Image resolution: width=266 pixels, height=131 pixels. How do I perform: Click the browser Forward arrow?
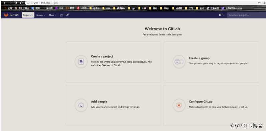coord(10,3)
